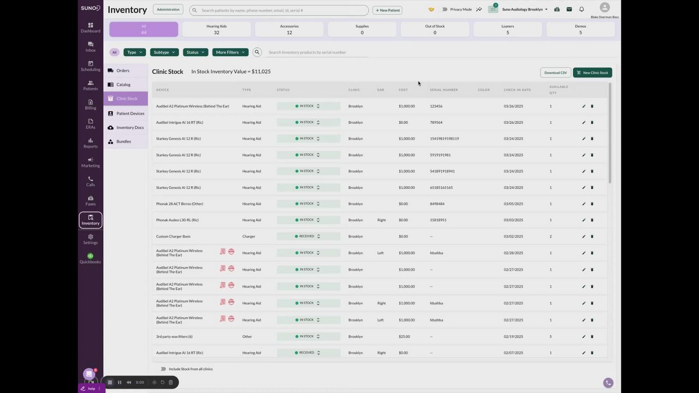Viewport: 699px width, 393px height.
Task: Select the Bundles menu item
Action: coord(126,142)
